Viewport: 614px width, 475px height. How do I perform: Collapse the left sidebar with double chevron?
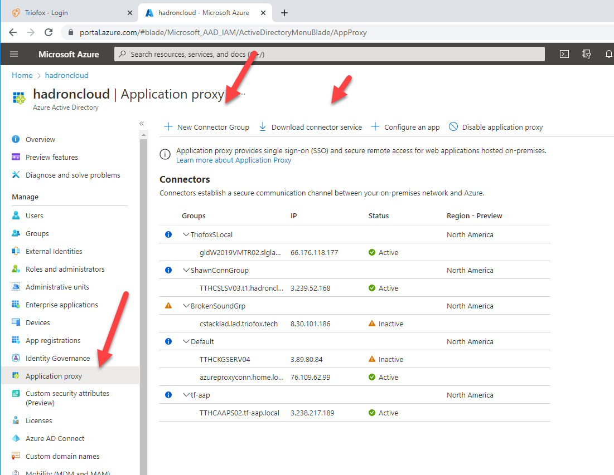pos(142,124)
